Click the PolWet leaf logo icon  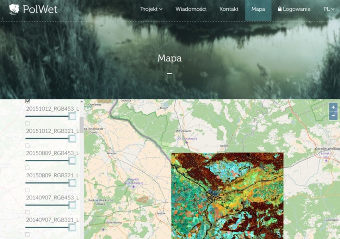14,9
